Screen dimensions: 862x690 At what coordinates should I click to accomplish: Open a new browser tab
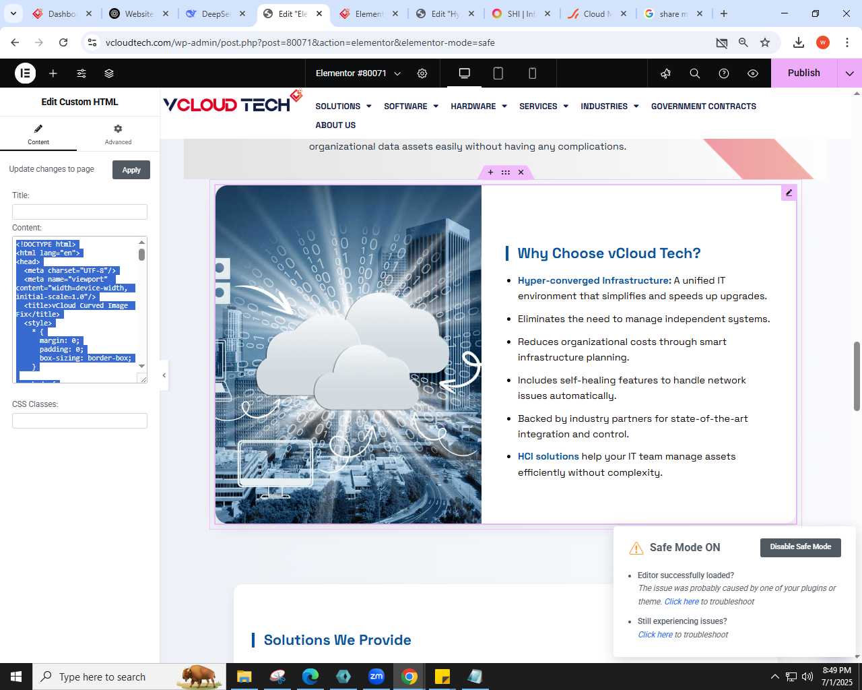724,13
